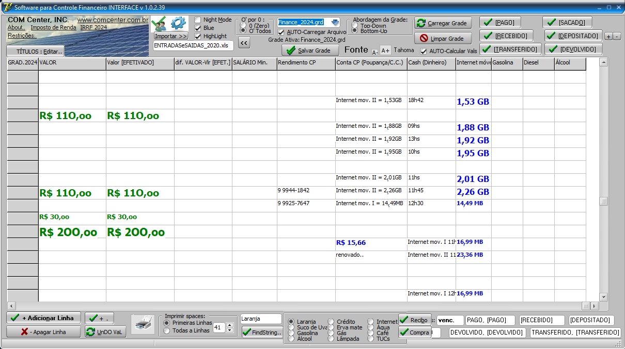The image size is (625, 349).
Task: Click the vertical scrollbar thumb of the grid
Action: 603,201
